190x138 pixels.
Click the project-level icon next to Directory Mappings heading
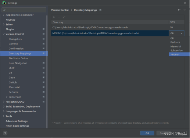[x=100, y=10]
